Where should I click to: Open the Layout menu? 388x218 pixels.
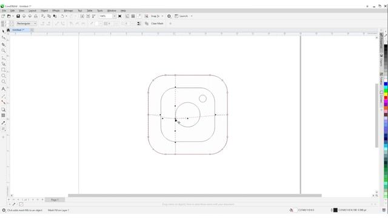[x=32, y=11]
